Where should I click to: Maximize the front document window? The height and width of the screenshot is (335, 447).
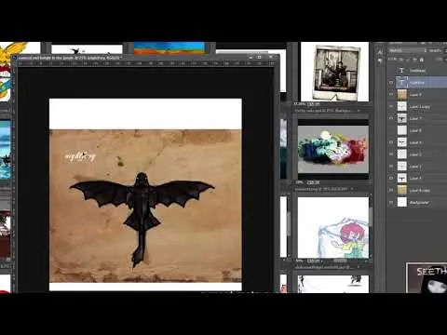[x=259, y=58]
